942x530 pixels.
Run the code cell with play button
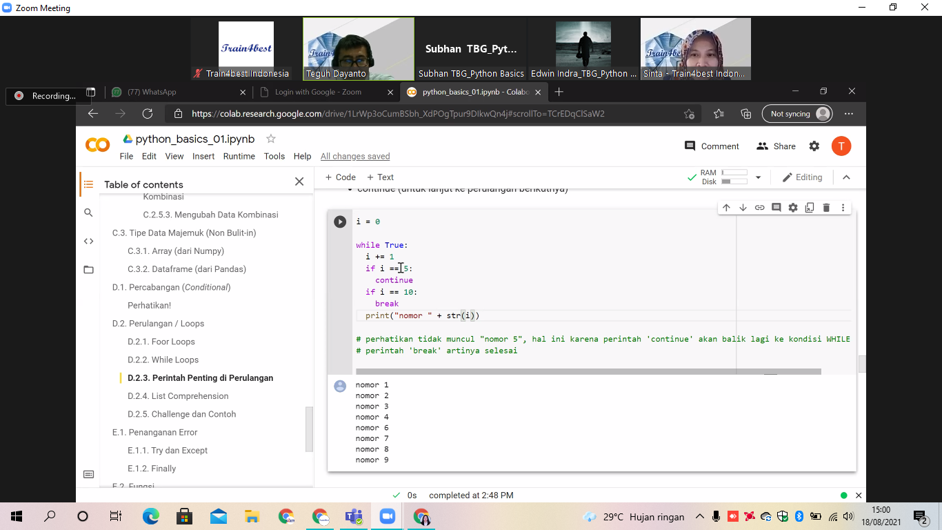click(340, 222)
